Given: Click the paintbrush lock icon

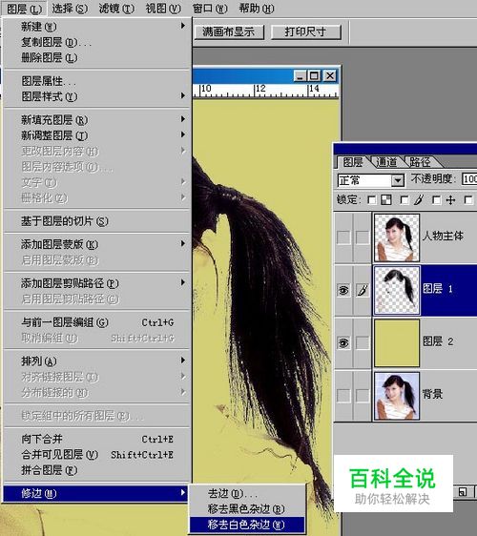Looking at the screenshot, I should coord(419,199).
